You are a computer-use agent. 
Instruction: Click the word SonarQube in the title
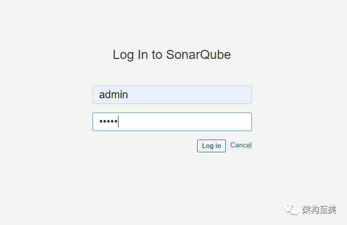pos(198,55)
